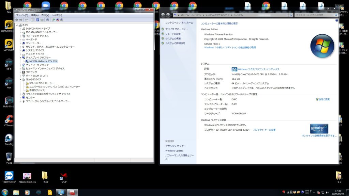Open the TeamViewer desktop shortcut

pos(9,175)
